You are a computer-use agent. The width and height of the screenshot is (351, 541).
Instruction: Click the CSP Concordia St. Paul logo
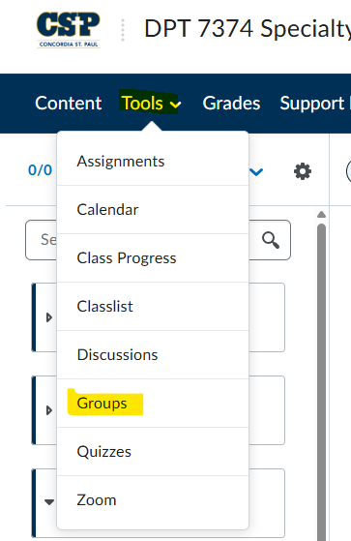tap(69, 30)
